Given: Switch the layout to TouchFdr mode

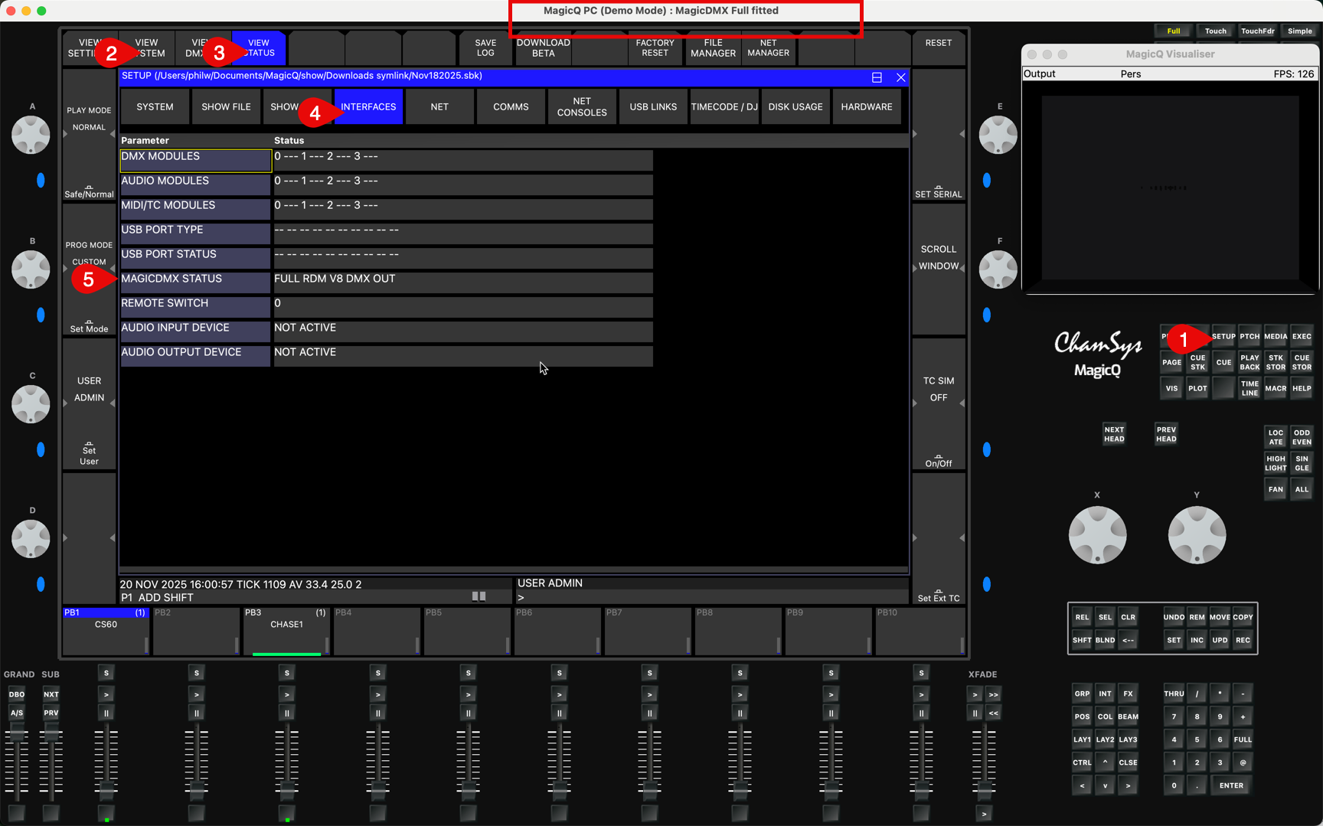Looking at the screenshot, I should (1257, 31).
